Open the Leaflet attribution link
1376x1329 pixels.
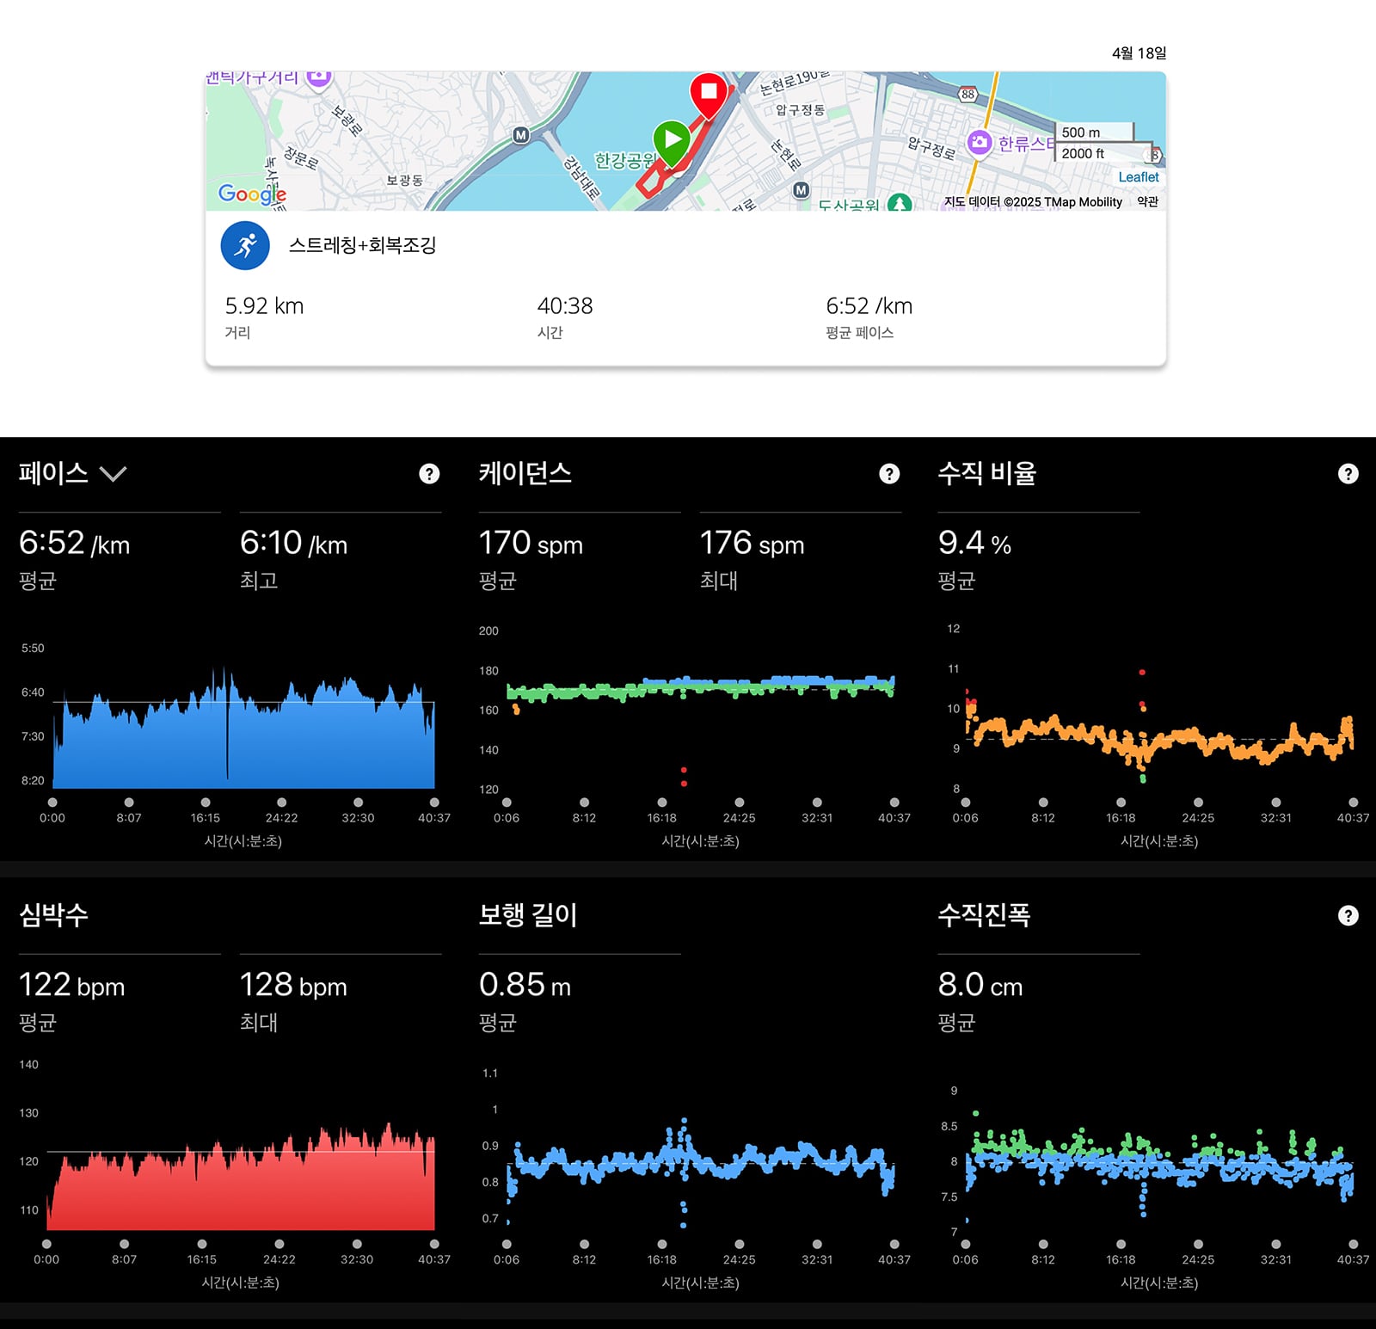click(1138, 177)
